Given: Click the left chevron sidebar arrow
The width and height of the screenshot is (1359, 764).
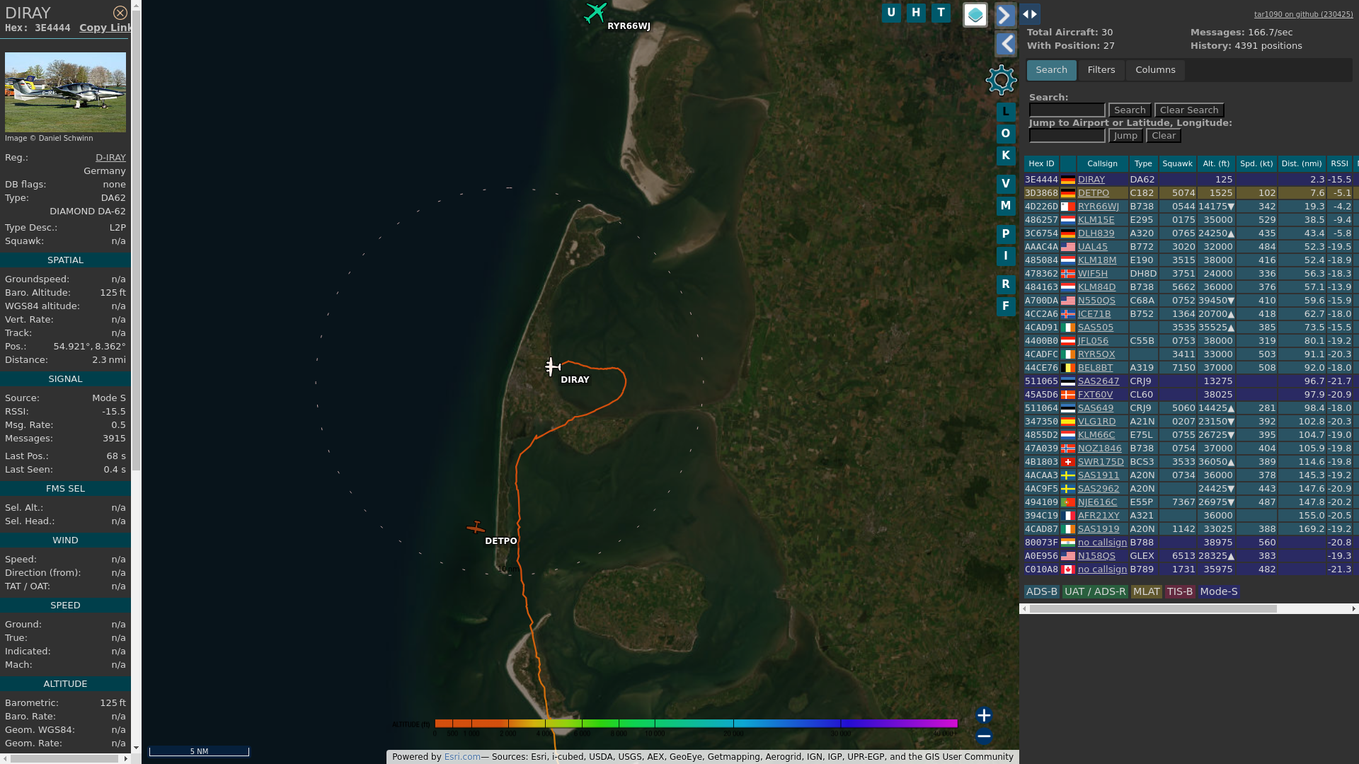Looking at the screenshot, I should (1006, 44).
